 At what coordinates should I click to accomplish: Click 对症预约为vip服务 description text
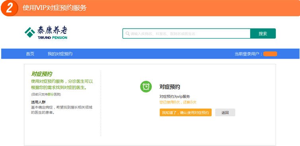pyautogui.click(x=175, y=96)
